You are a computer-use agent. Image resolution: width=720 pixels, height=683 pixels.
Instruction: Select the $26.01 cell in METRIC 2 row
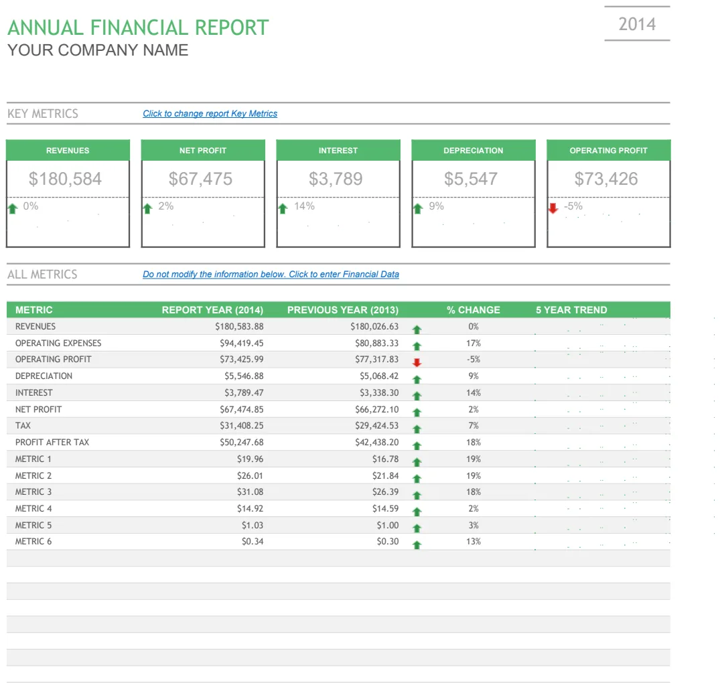click(x=250, y=475)
